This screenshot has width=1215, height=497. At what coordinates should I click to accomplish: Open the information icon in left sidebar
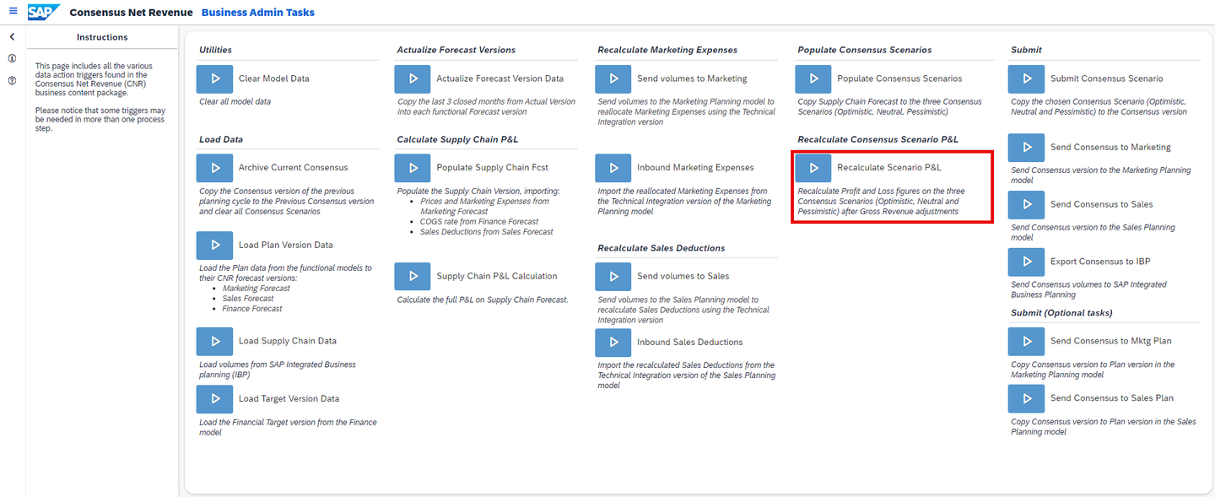click(x=12, y=59)
